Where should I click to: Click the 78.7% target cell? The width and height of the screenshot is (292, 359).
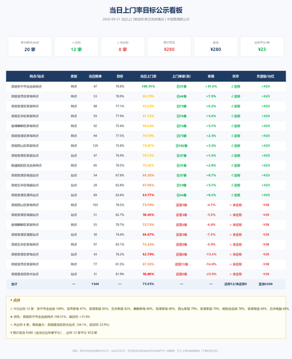click(120, 225)
